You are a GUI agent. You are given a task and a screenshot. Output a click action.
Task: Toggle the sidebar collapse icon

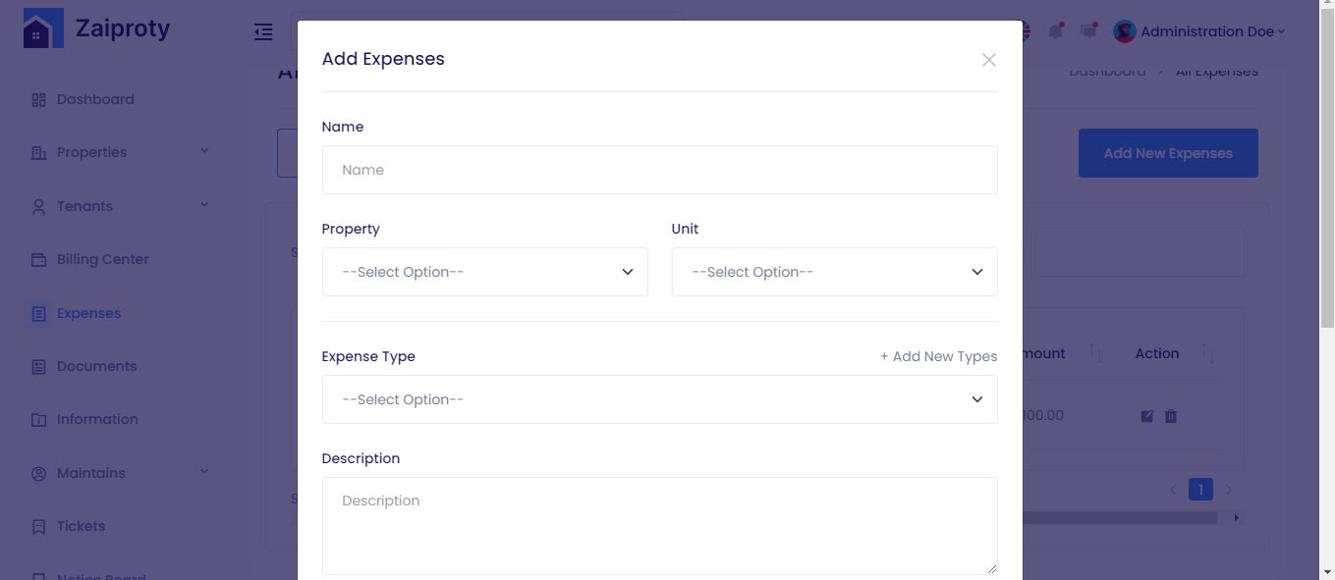pyautogui.click(x=263, y=32)
